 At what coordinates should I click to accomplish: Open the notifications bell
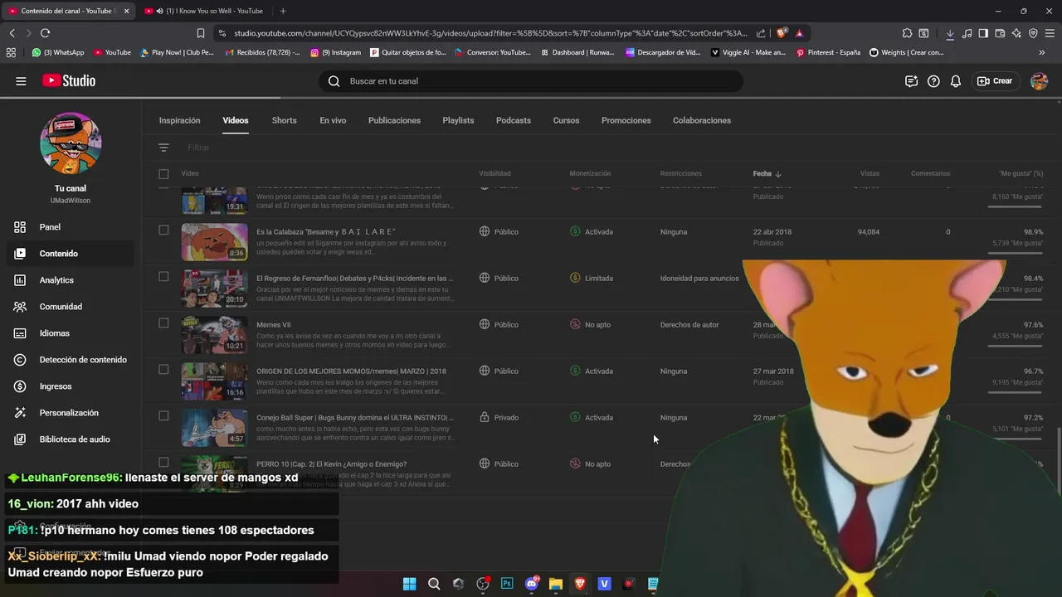[x=956, y=81]
